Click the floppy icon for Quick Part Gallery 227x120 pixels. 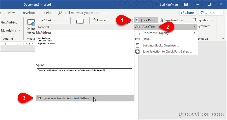pyautogui.click(x=137, y=52)
